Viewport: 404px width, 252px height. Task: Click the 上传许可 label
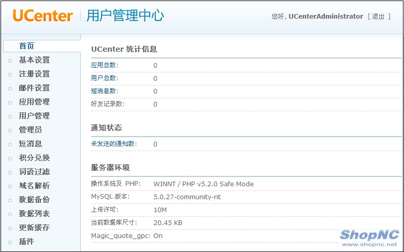click(x=104, y=210)
